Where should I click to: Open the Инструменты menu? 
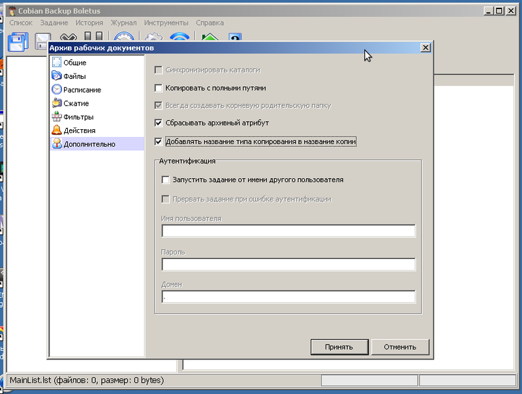pyautogui.click(x=166, y=23)
